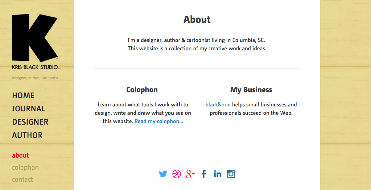Select DESIGNER in the sidebar menu
Image resolution: width=371 pixels, height=190 pixels.
(x=30, y=122)
